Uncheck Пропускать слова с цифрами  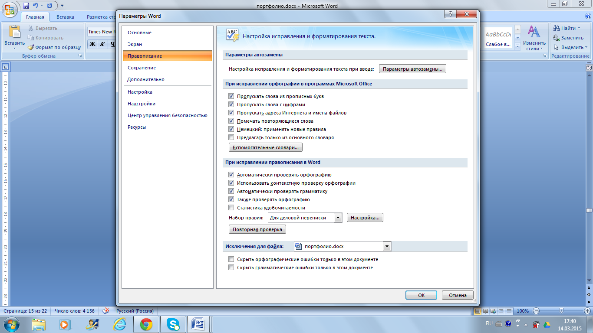click(x=231, y=104)
